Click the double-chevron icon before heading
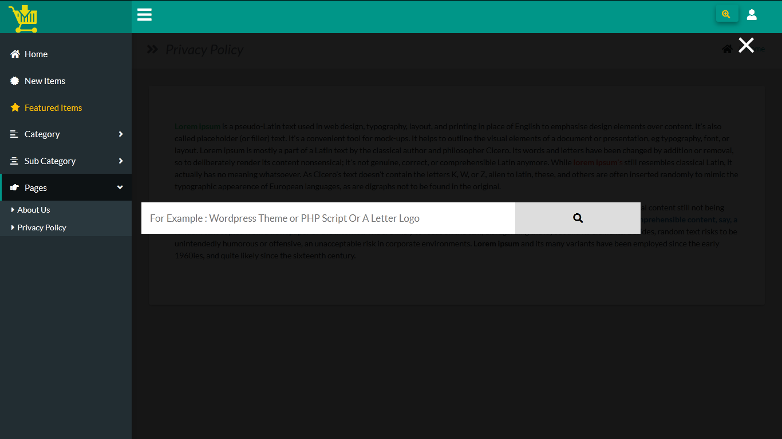The width and height of the screenshot is (782, 439). 152,50
